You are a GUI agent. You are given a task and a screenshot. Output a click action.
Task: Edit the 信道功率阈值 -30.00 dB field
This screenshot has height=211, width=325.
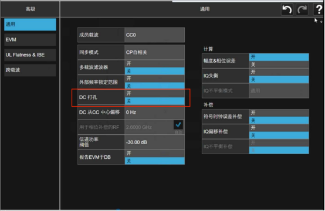[154, 142]
